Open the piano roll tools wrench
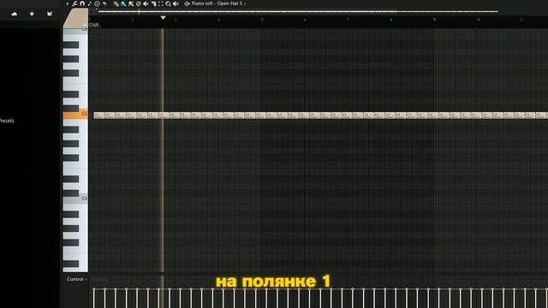548x308 pixels. (74, 3)
